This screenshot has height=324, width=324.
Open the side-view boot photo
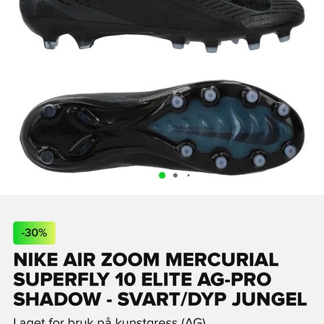162,25
